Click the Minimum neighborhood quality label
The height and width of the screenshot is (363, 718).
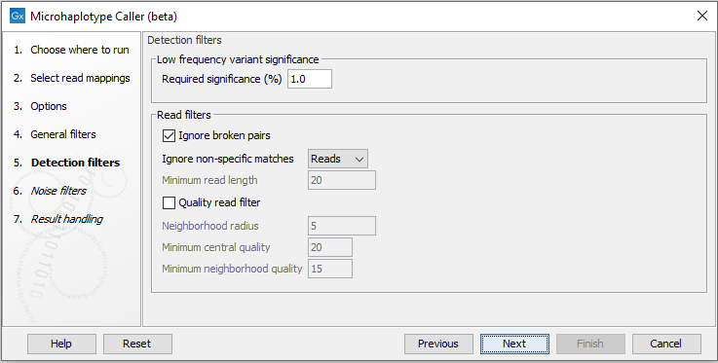pyautogui.click(x=232, y=269)
